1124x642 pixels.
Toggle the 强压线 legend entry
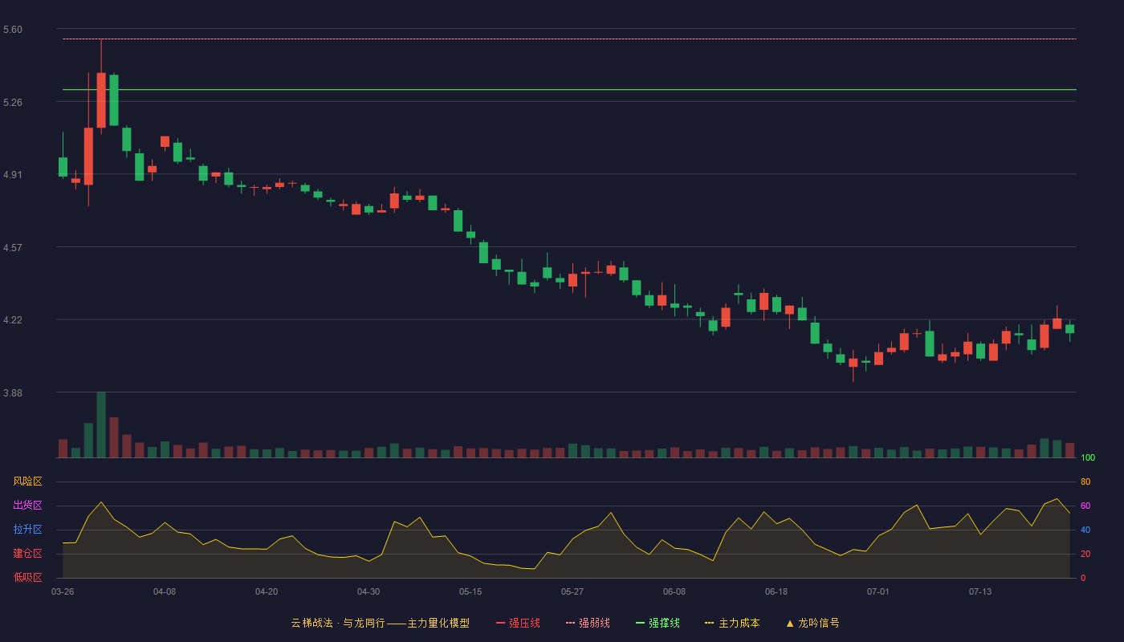[518, 623]
